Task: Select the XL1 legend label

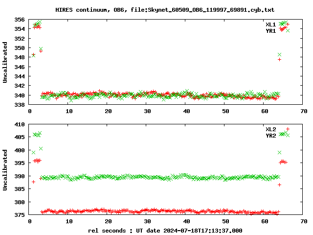Action: click(270, 24)
